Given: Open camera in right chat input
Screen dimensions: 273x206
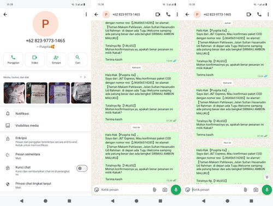Looking at the screenshot, I should 256,190.
